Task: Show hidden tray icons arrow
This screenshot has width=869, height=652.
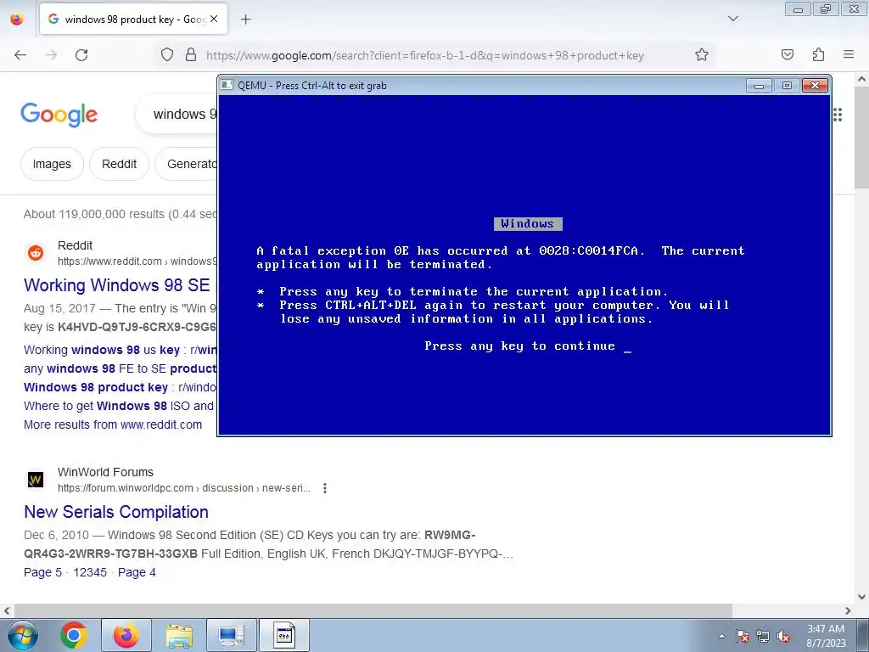Action: pos(721,636)
